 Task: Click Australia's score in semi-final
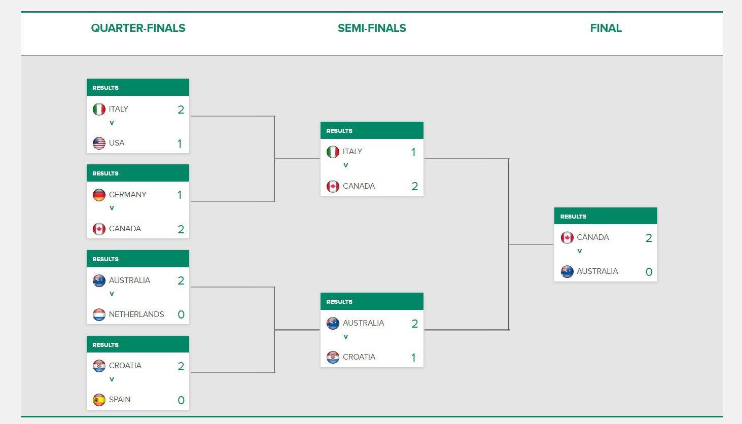[414, 324]
